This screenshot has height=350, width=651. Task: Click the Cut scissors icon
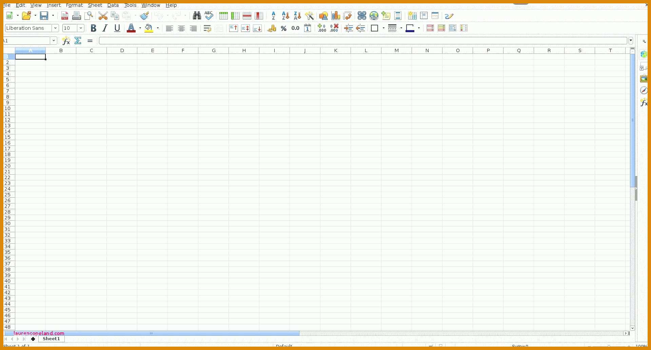click(x=103, y=16)
